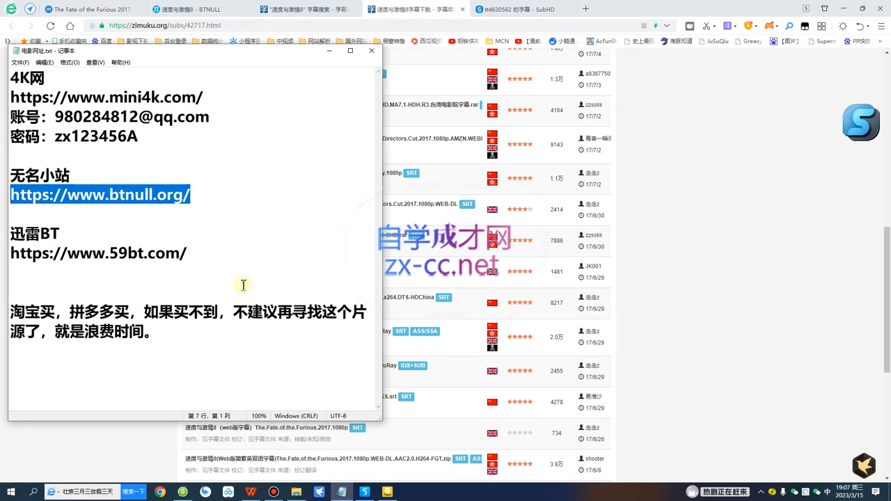Image resolution: width=891 pixels, height=501 pixels.
Task: Open the 西瓜视频 bookmark
Action: [426, 41]
